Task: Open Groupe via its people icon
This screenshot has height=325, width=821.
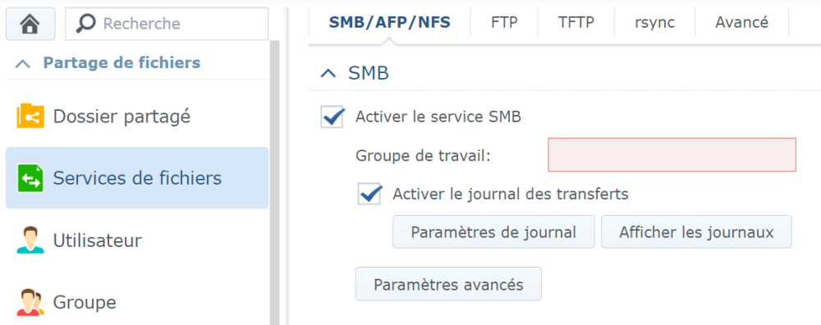Action: tap(30, 303)
